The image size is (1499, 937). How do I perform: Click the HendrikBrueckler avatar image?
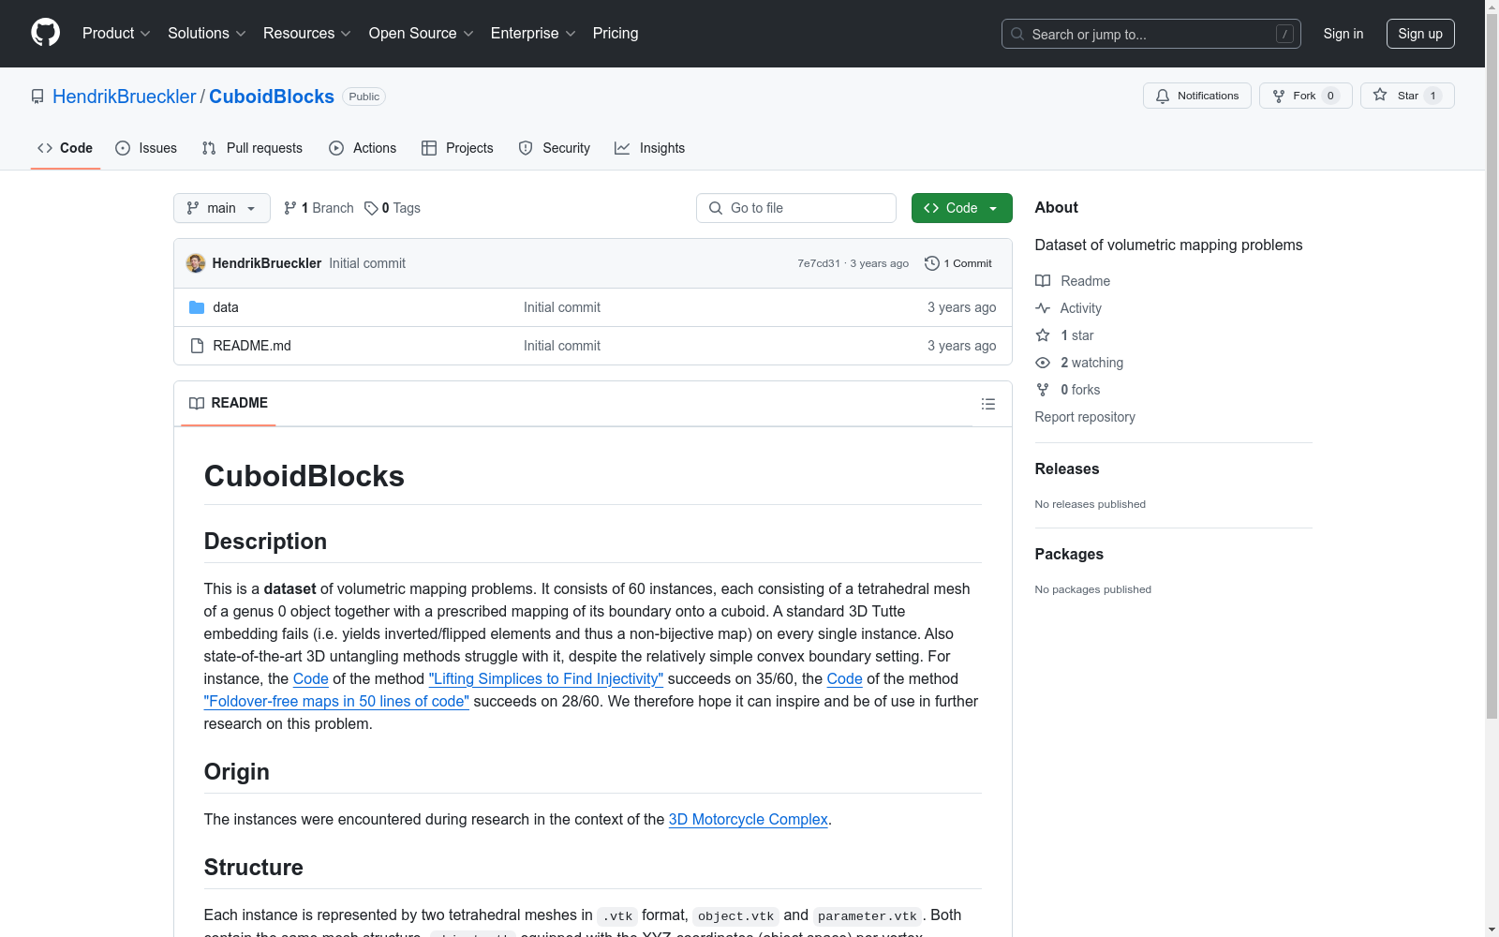[x=196, y=263]
